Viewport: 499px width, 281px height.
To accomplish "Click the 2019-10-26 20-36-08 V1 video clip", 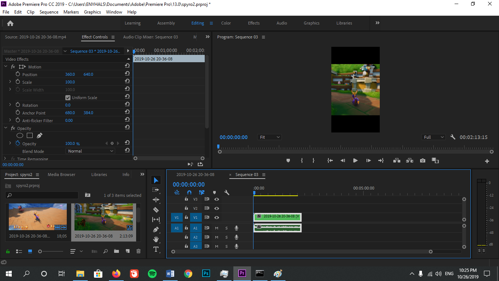I will (277, 217).
